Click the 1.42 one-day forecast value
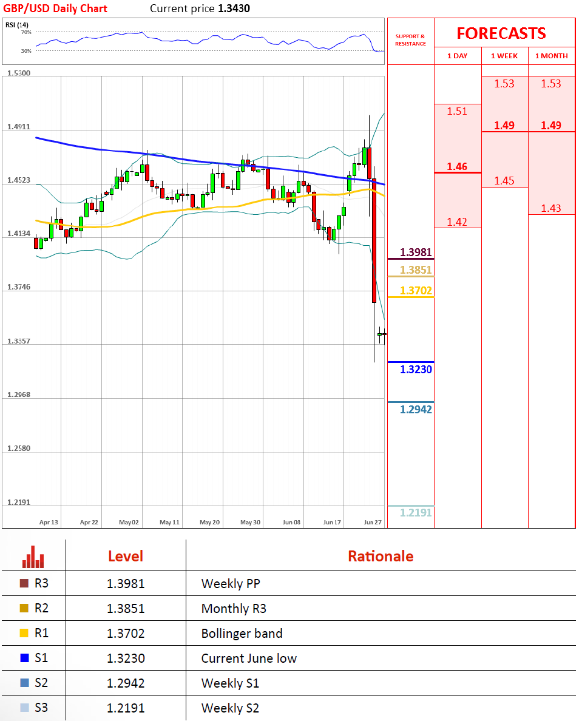 tap(457, 222)
